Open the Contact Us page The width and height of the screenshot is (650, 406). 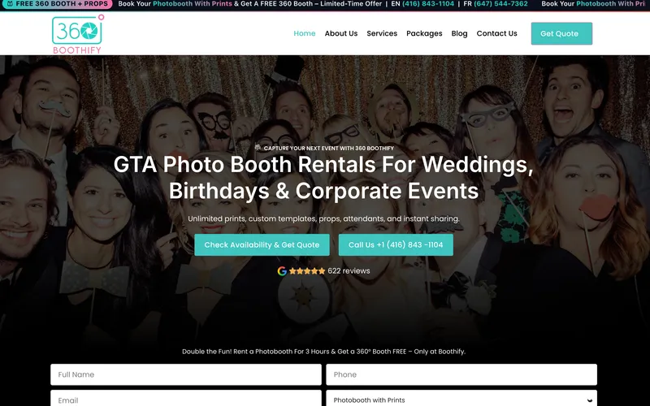click(x=496, y=33)
